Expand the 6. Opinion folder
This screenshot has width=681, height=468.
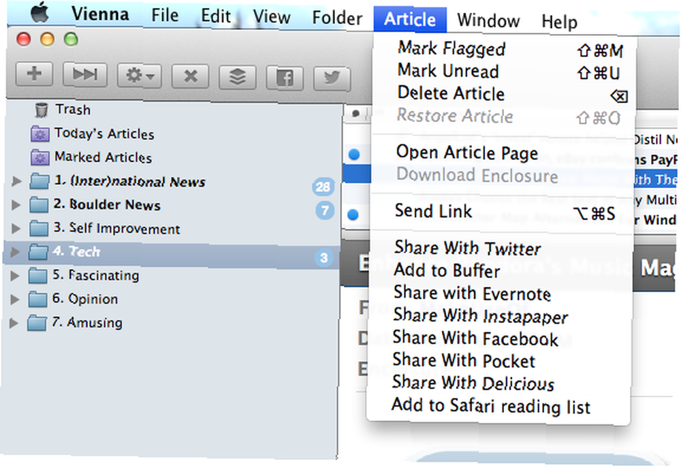14,299
